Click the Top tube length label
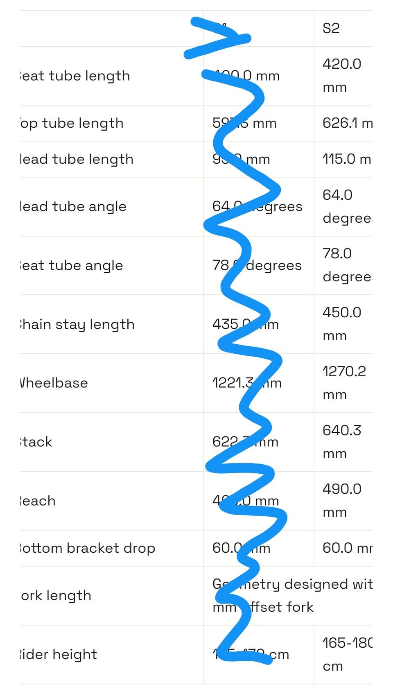The width and height of the screenshot is (393, 687). point(72,123)
